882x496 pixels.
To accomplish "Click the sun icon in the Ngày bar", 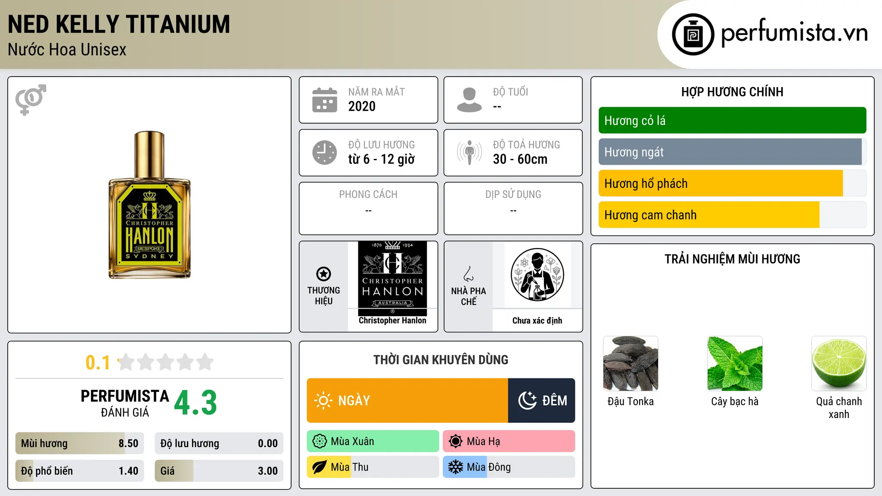I will coord(323,400).
